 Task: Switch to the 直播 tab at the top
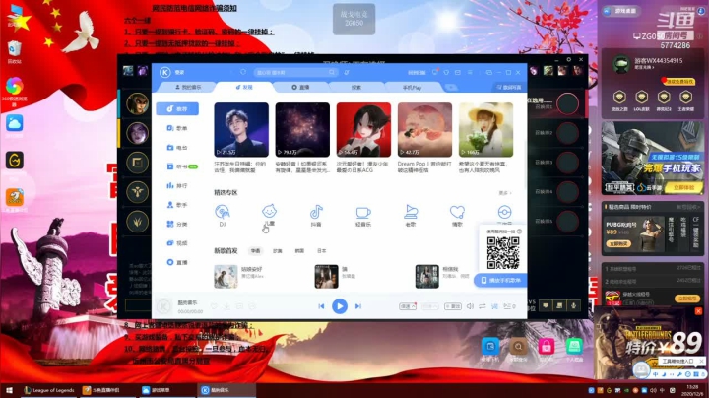[x=300, y=88]
